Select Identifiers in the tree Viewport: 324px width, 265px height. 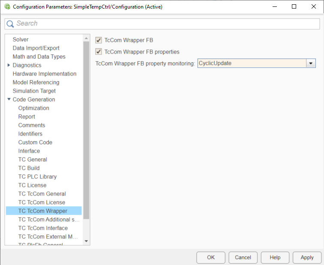[30, 134]
